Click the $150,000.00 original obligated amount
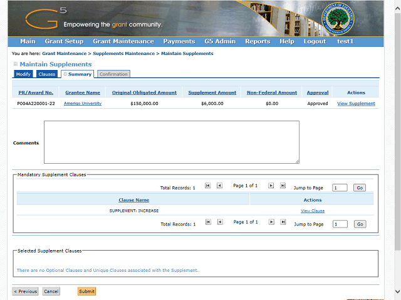This screenshot has width=401, height=300. 144,103
